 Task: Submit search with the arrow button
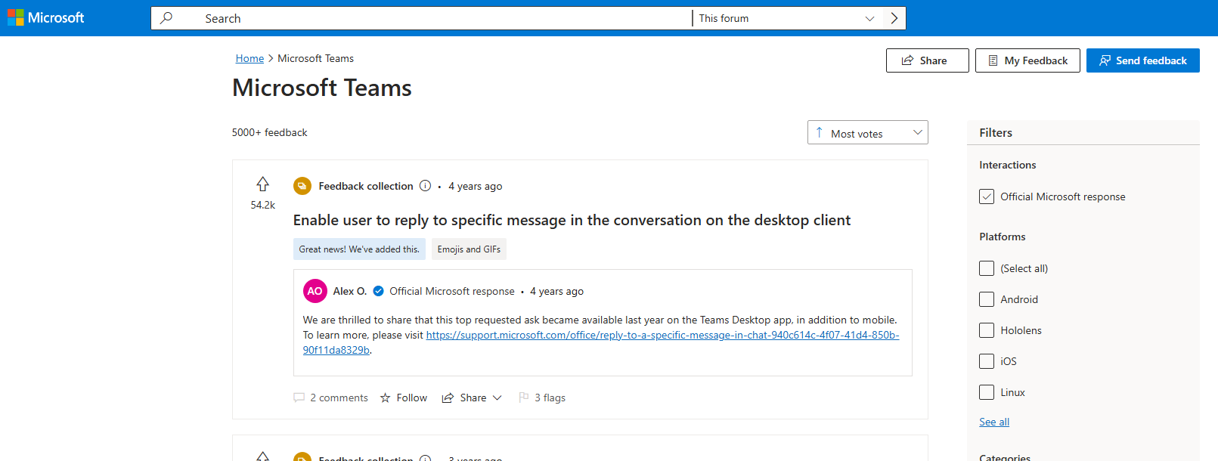coord(894,18)
